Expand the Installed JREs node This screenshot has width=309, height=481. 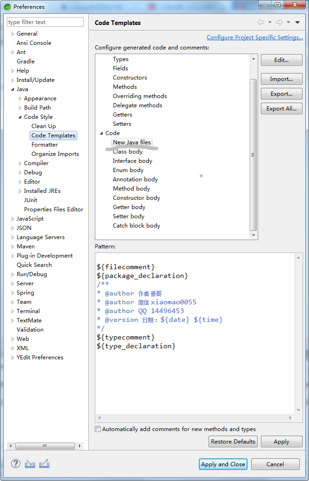(x=20, y=191)
